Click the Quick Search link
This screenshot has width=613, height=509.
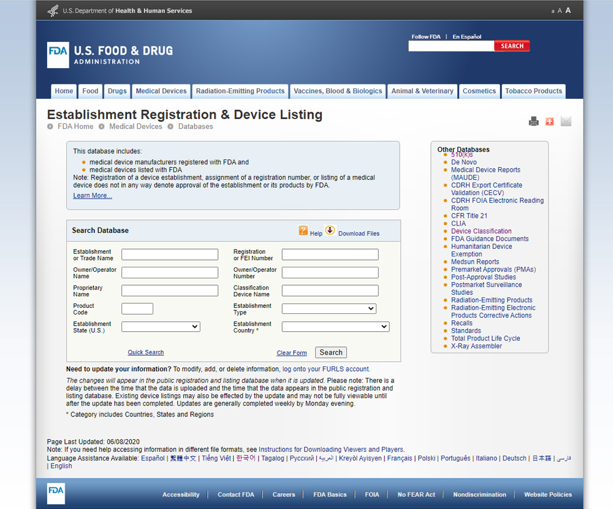point(146,353)
